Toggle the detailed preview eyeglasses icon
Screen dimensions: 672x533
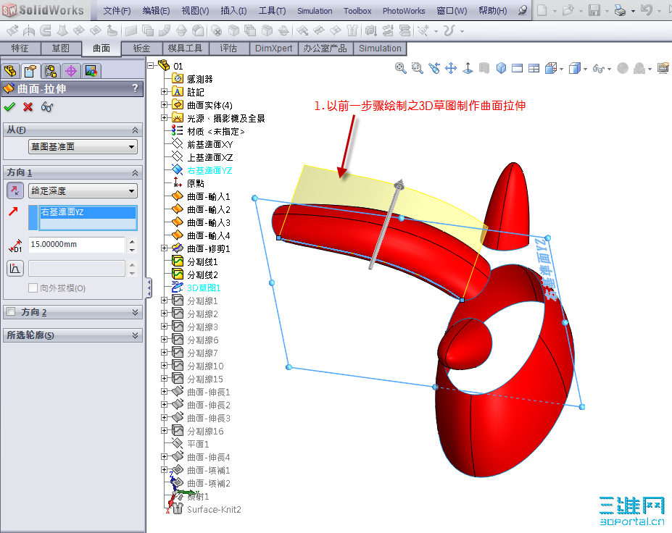(x=46, y=107)
